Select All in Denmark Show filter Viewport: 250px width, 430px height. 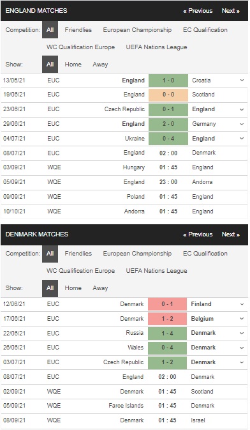click(x=50, y=288)
